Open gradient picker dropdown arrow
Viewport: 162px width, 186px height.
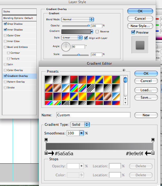[92, 32]
